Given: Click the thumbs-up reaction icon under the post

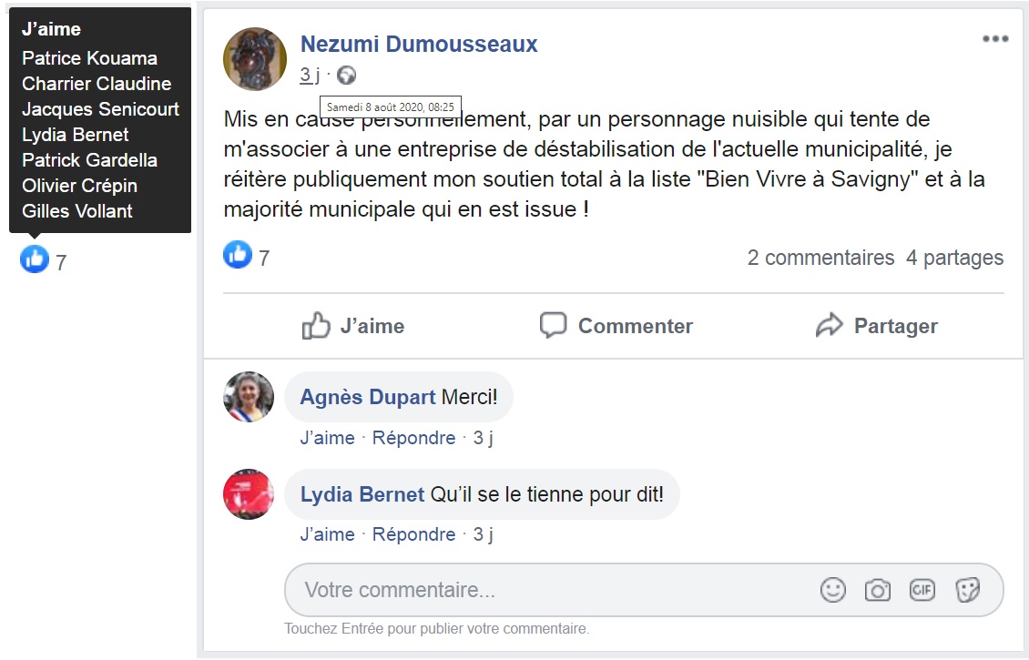Looking at the screenshot, I should point(238,256).
